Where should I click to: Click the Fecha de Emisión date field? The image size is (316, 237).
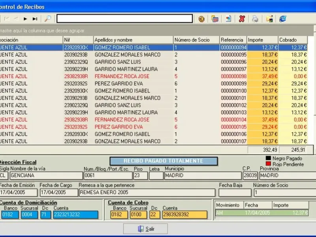[x=18, y=192]
